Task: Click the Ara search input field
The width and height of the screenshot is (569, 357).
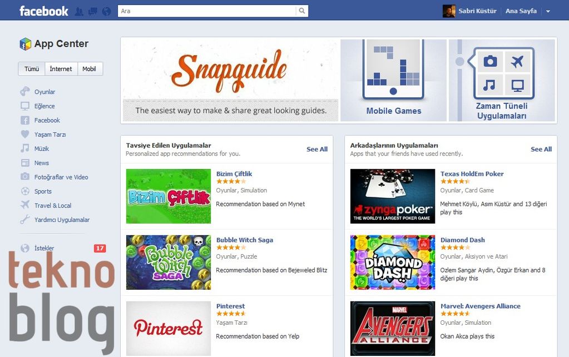Action: pyautogui.click(x=207, y=11)
